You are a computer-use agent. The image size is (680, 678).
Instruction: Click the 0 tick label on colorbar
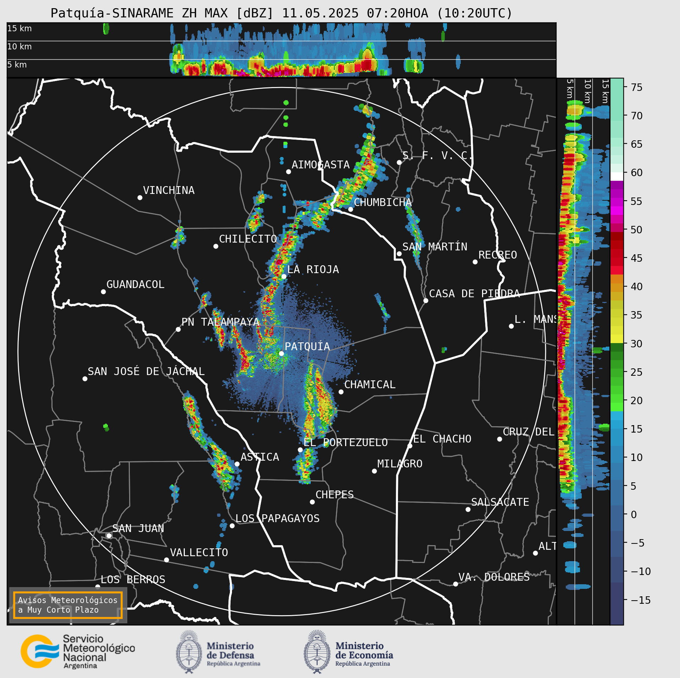pyautogui.click(x=634, y=514)
